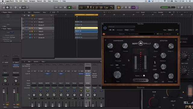This screenshot has width=193, height=109.
Task: Open the Record menu
Action: point(39,1)
